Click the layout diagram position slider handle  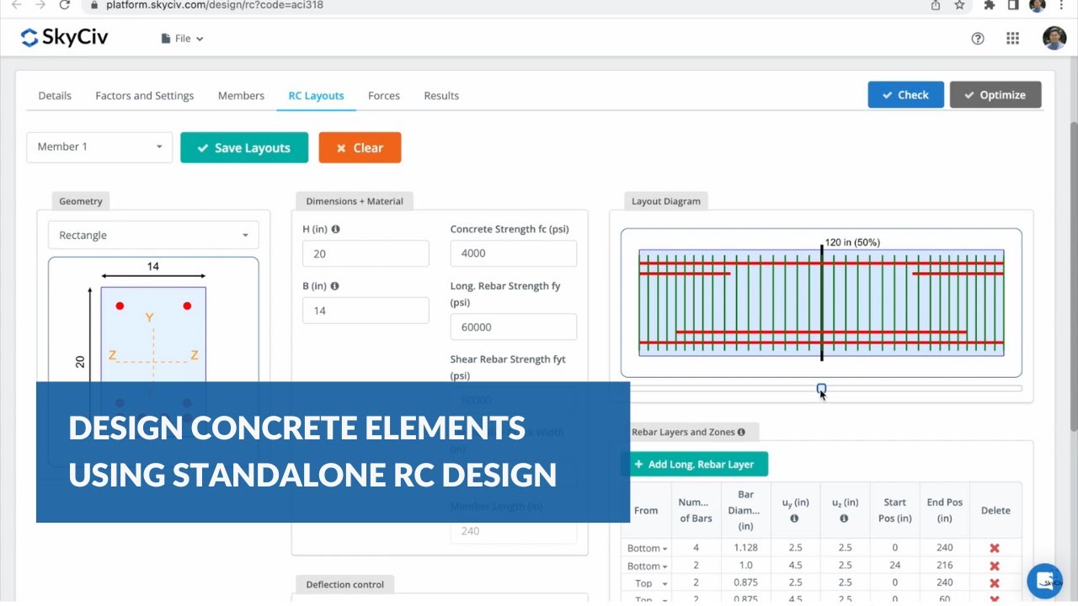click(x=821, y=389)
